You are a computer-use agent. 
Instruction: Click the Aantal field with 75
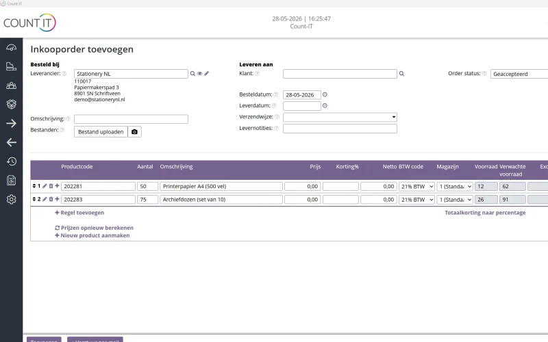(x=147, y=200)
